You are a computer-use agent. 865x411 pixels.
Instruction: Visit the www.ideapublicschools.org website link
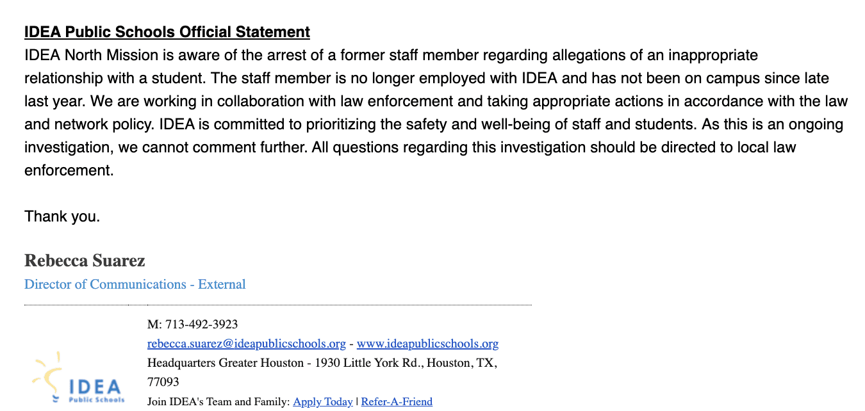click(427, 344)
